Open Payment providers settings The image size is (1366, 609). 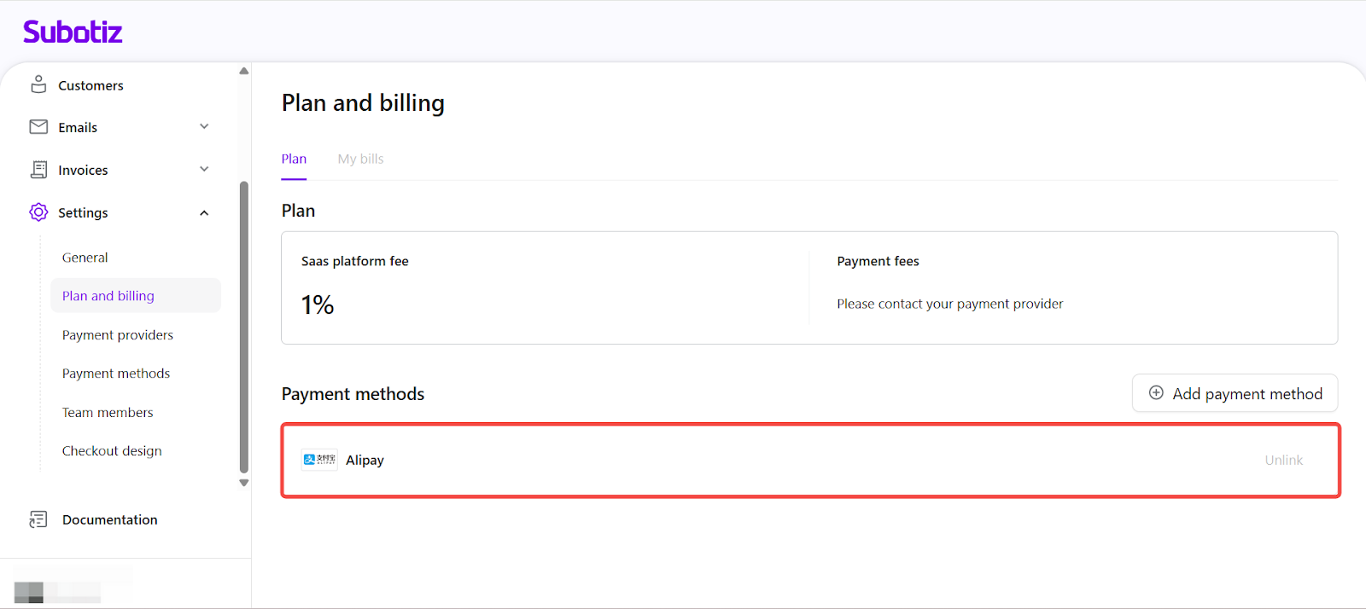118,335
